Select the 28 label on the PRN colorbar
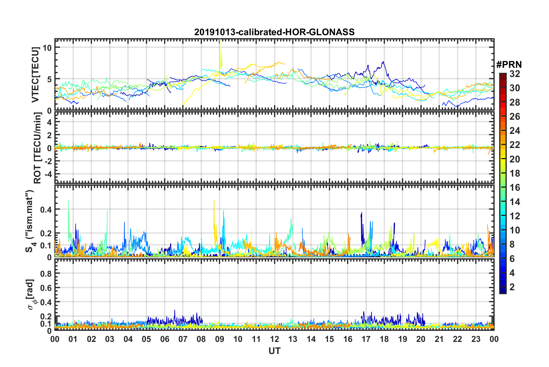Image resolution: width=549 pixels, height=367 pixels. point(515,102)
